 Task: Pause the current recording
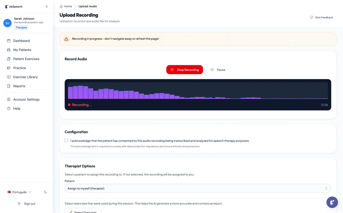[218, 69]
